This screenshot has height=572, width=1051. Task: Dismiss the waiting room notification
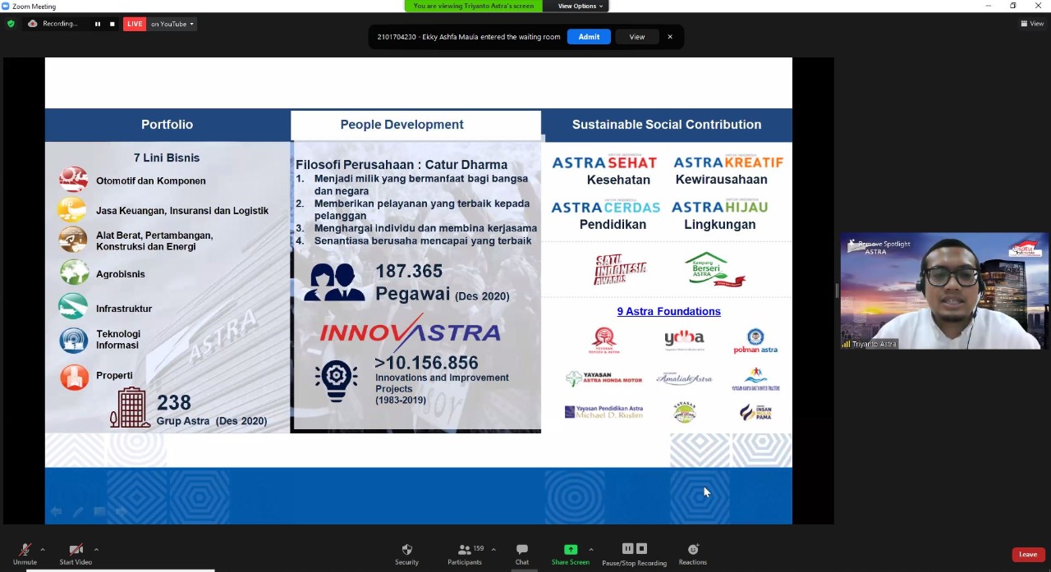click(x=670, y=37)
